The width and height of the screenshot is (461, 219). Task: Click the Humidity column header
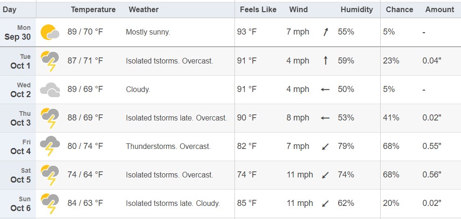click(357, 9)
